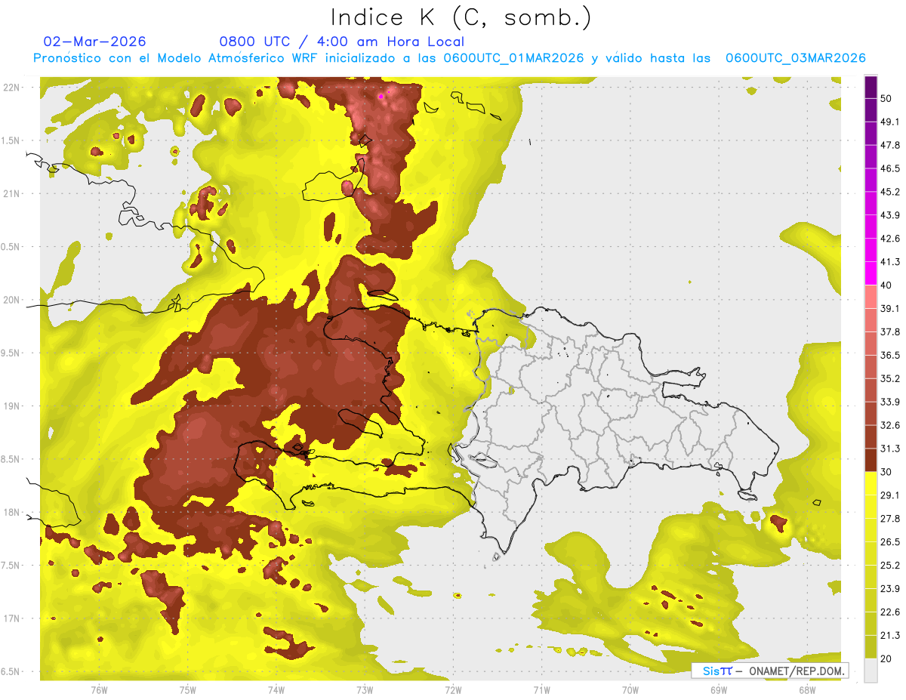Click the longitude label "71W"
This screenshot has width=906, height=700.
(x=541, y=689)
